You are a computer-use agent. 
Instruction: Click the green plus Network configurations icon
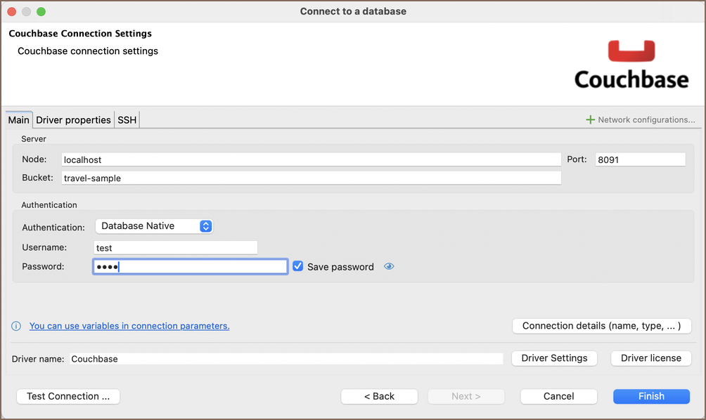(x=590, y=120)
